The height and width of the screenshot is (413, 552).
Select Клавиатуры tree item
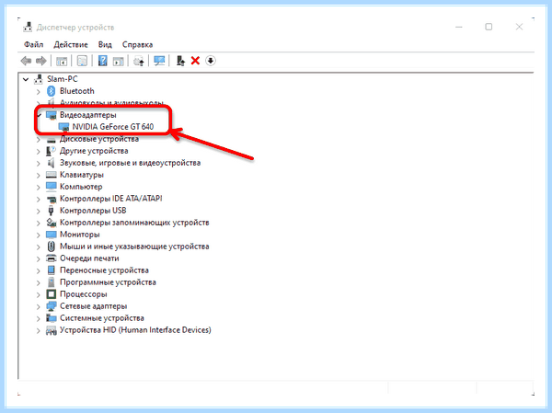(82, 175)
